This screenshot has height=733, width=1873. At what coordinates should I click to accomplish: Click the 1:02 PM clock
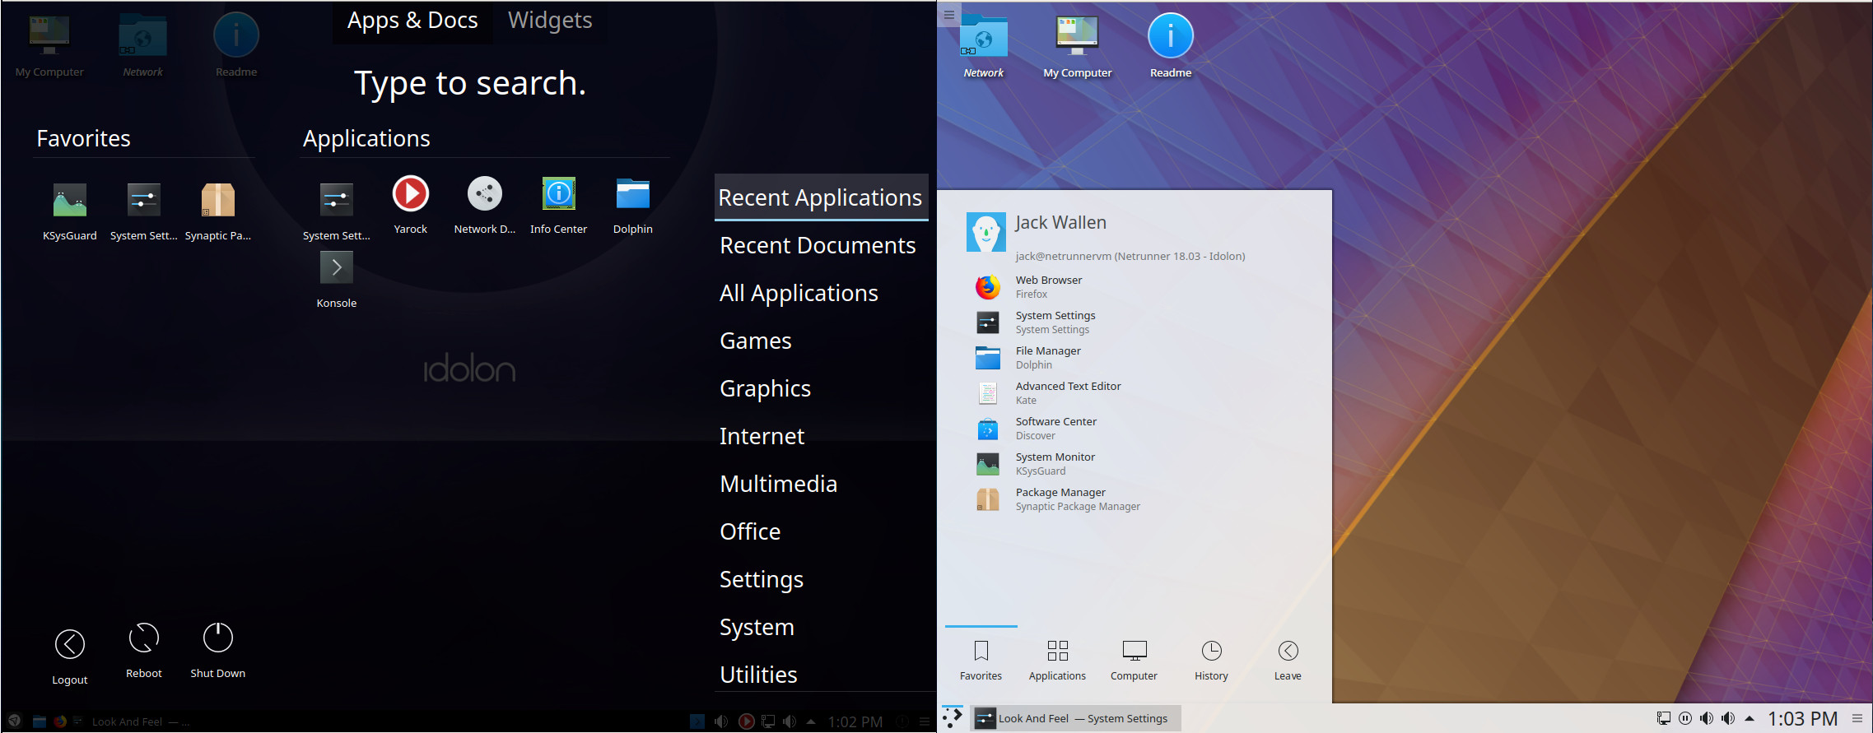(x=855, y=721)
